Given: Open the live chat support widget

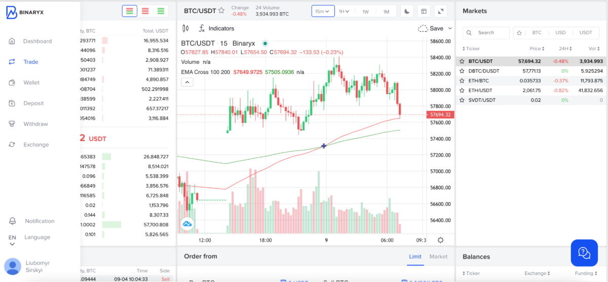Looking at the screenshot, I should coord(584,253).
